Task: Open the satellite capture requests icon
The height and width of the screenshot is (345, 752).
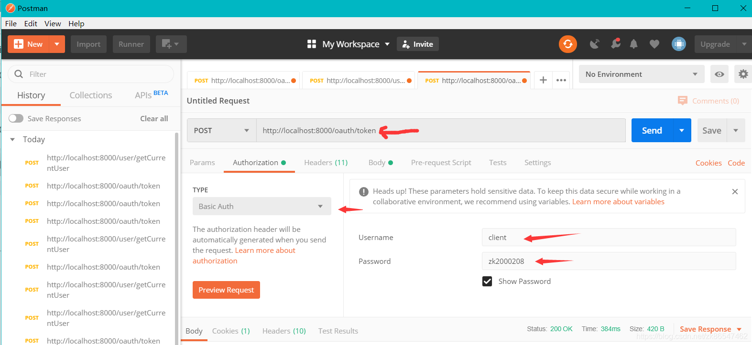Action: 594,44
